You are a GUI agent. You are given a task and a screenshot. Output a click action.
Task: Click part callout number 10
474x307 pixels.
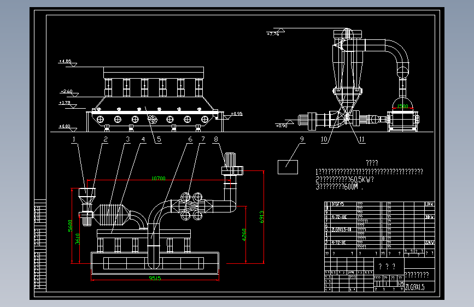coord(324,139)
